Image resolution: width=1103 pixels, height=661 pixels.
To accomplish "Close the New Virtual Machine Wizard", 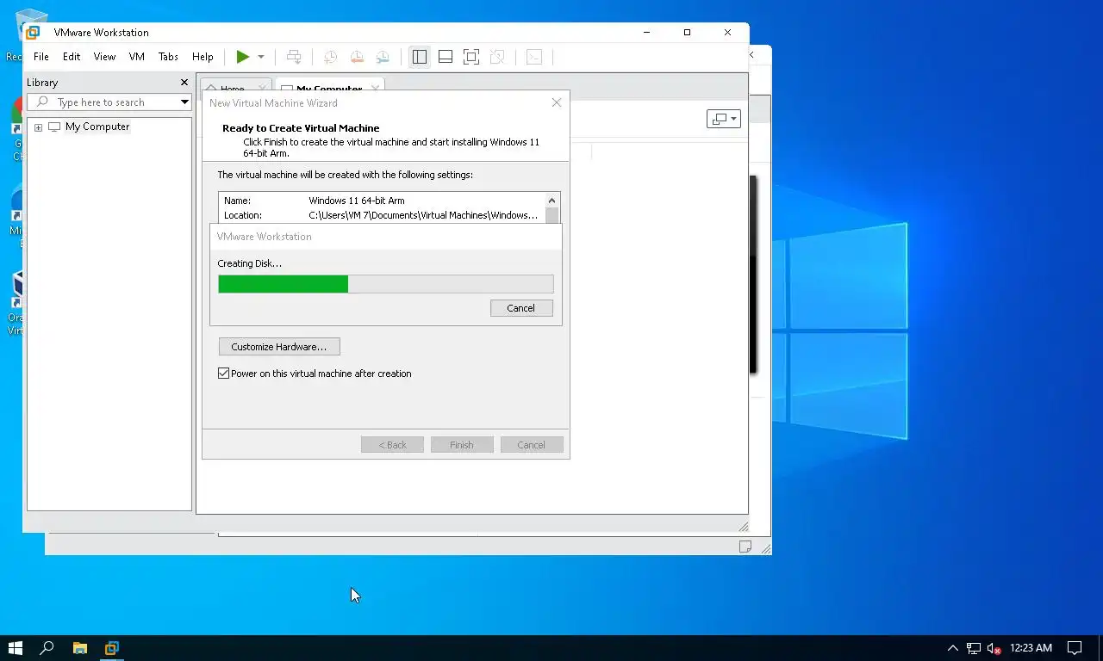I will [x=557, y=102].
